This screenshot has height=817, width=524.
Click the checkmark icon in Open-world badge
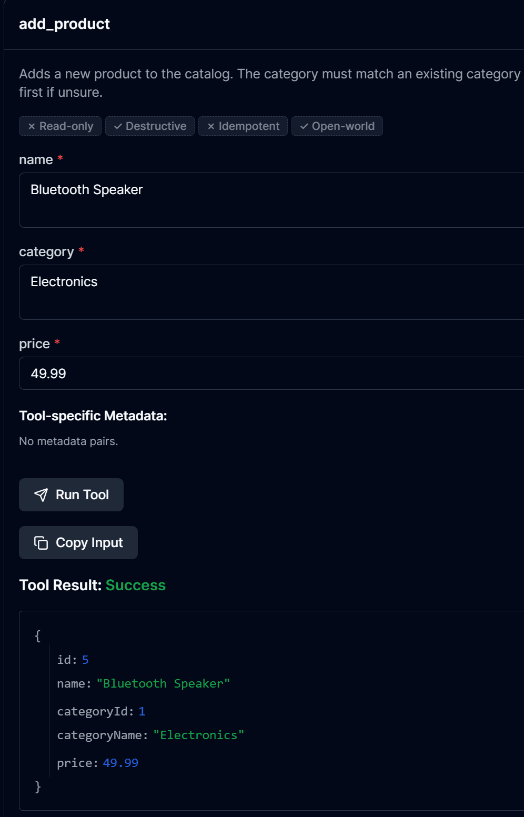pyautogui.click(x=304, y=126)
